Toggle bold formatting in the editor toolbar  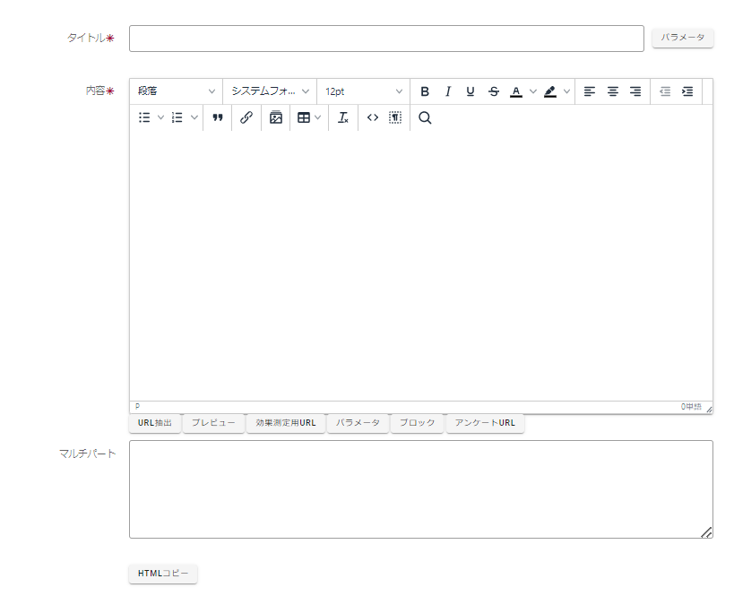tap(425, 91)
